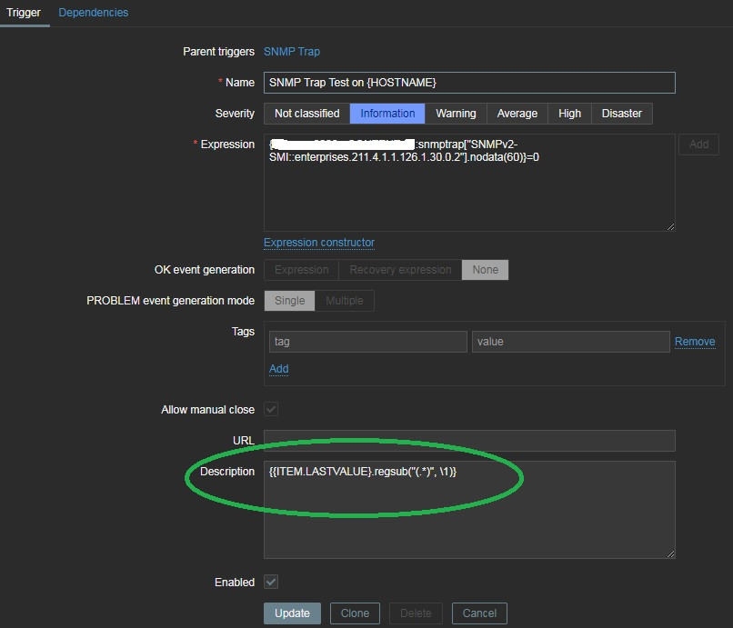Click the tag value input field
Image resolution: width=733 pixels, height=628 pixels.
(571, 342)
